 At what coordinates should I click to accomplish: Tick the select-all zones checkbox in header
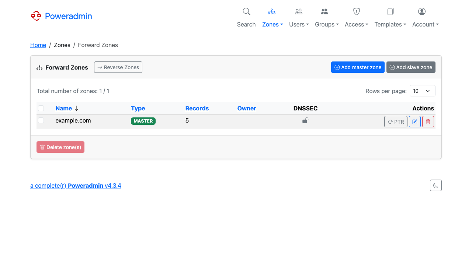pos(41,108)
